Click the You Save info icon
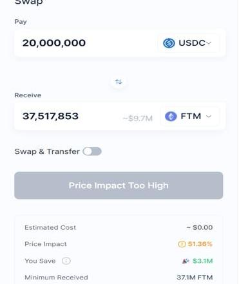239x284 pixels. [x=66, y=261]
